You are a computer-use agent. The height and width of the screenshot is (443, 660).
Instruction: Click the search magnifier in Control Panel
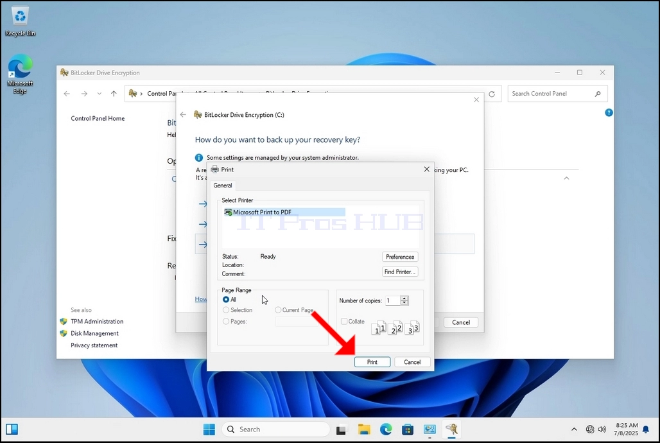click(598, 94)
